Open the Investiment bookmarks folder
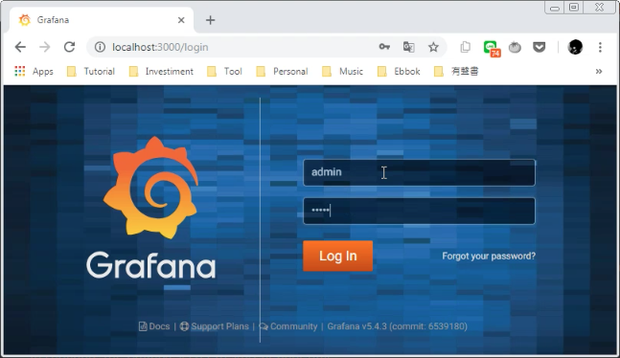Screen dimensions: 620x358 161,71
